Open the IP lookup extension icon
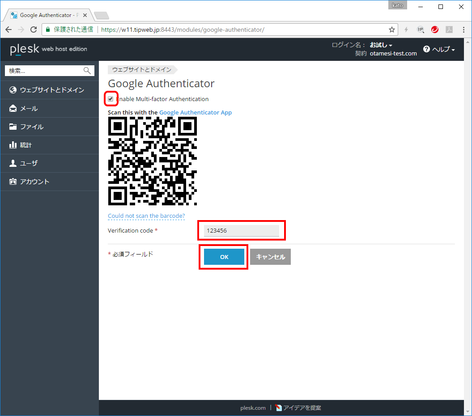 [421, 30]
